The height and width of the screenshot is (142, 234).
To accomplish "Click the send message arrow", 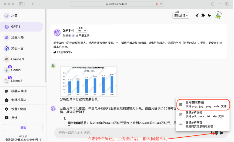I will pos(222,133).
